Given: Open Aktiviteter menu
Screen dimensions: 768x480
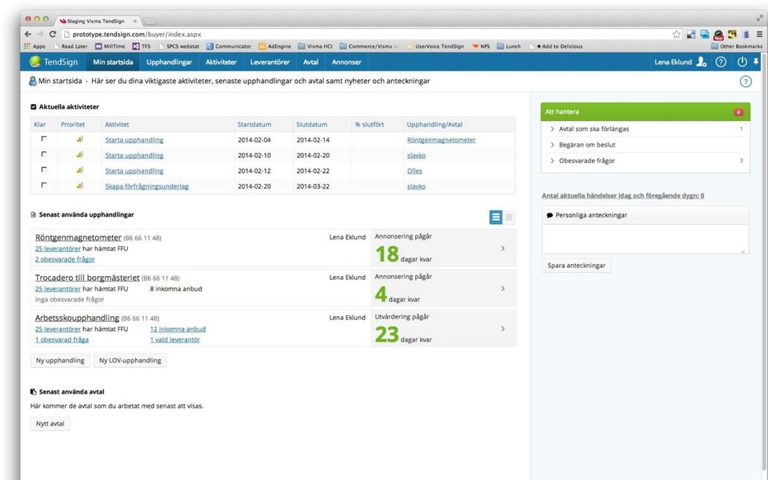Looking at the screenshot, I should click(x=221, y=62).
